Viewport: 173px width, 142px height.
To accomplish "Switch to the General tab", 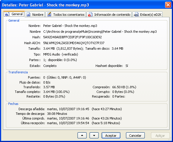I will (14, 14).
